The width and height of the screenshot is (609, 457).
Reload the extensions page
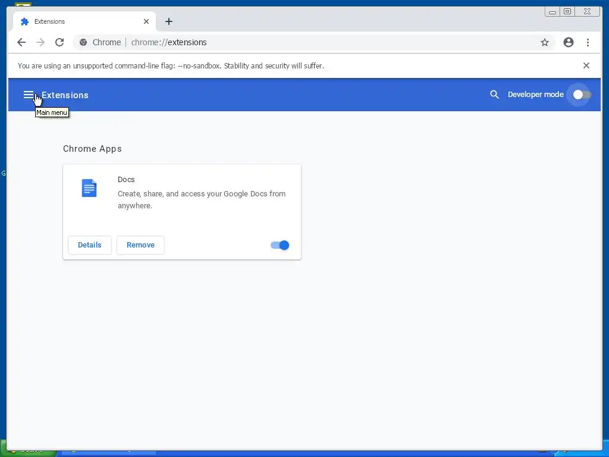tap(59, 42)
